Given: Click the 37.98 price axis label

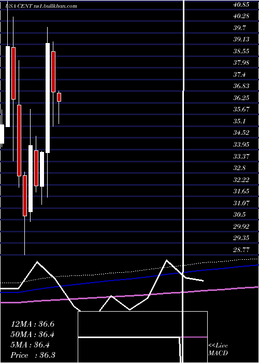Looking at the screenshot, I should pyautogui.click(x=241, y=63).
